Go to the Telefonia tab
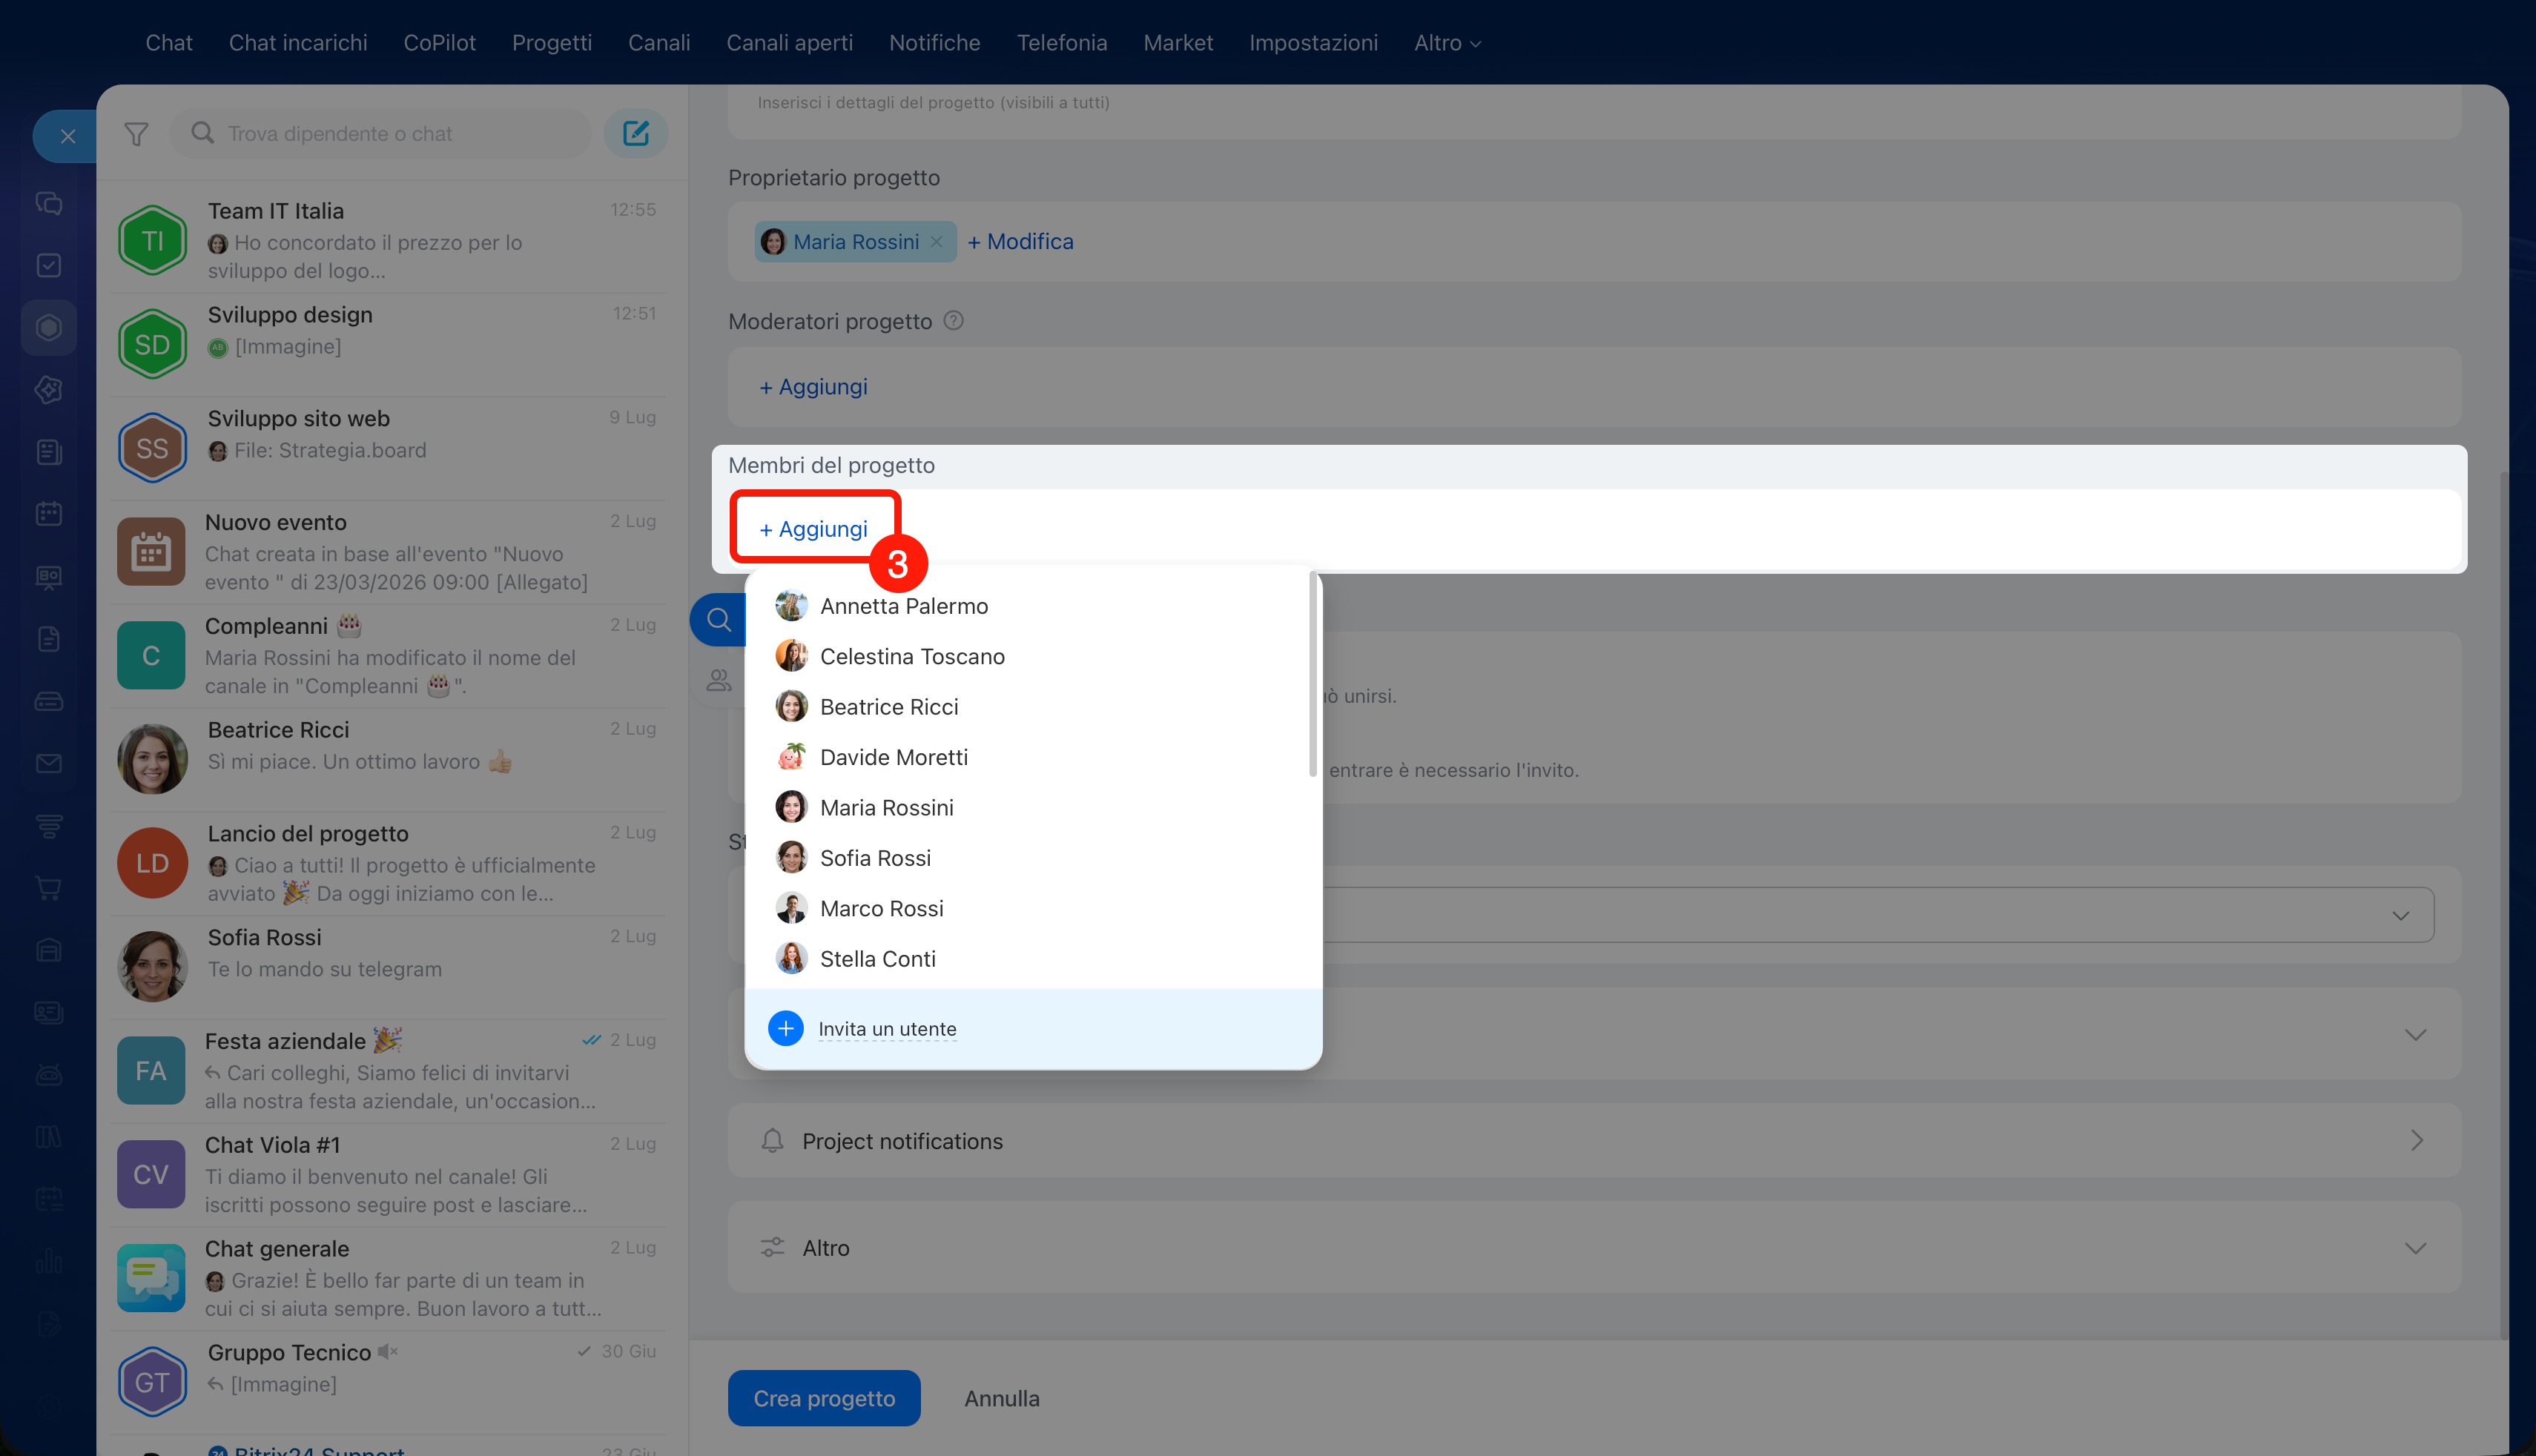Screen dimensions: 2536x1456 coord(1062,43)
